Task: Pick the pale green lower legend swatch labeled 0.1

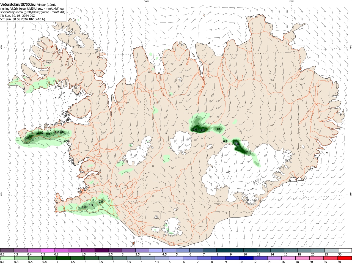Action: click(7, 258)
